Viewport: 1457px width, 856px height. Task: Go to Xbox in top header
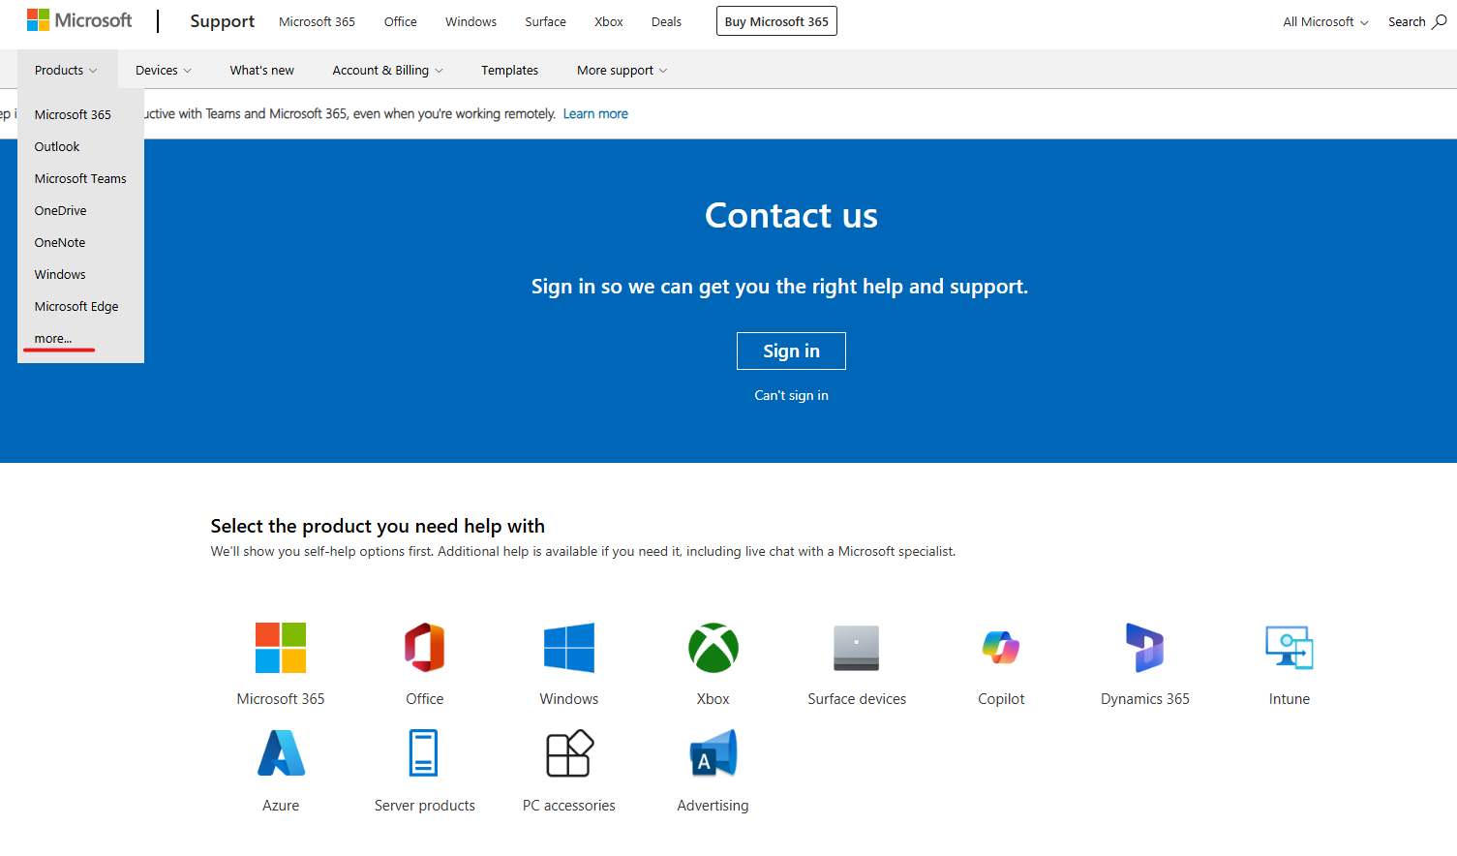[609, 21]
